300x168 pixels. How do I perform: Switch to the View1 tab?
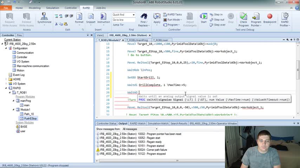point(100,35)
